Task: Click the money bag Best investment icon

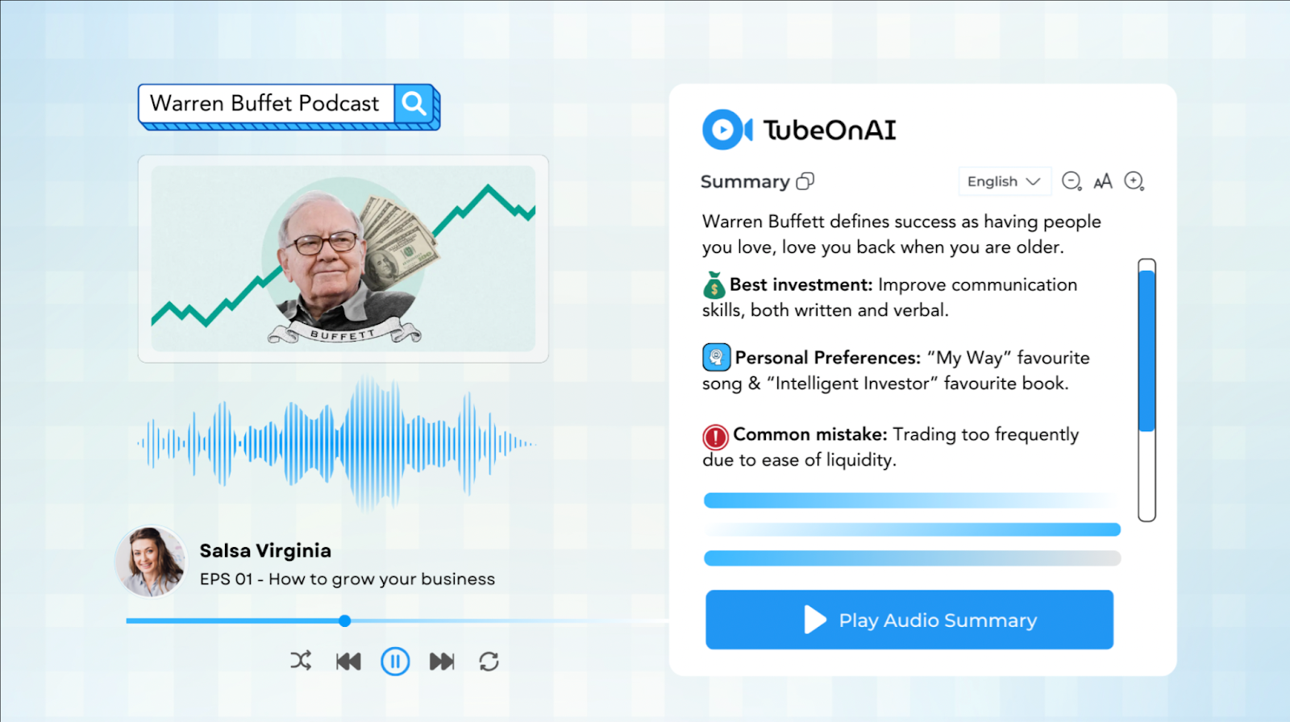Action: (x=714, y=285)
